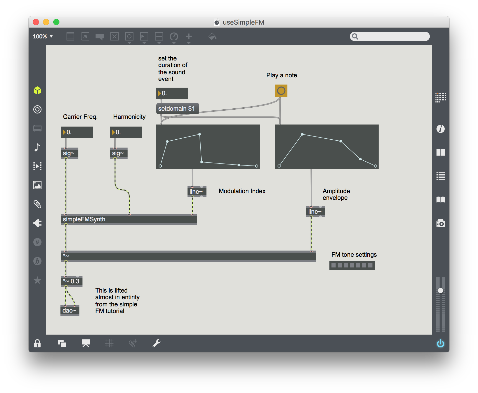Click the Snapshots camera icon

pos(440,223)
